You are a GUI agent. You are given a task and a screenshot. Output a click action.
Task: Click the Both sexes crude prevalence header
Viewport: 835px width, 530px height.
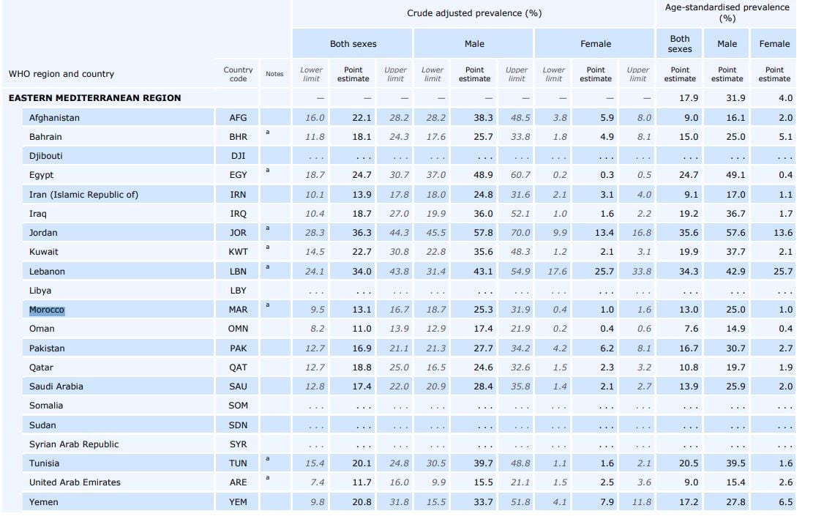point(353,44)
